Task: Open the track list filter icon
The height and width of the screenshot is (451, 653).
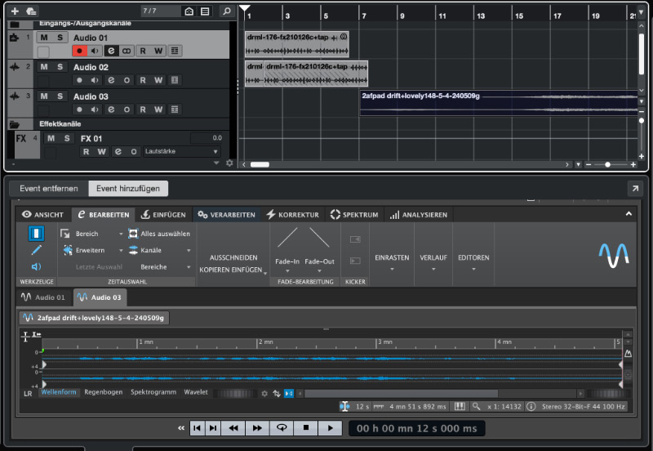Action: point(205,11)
